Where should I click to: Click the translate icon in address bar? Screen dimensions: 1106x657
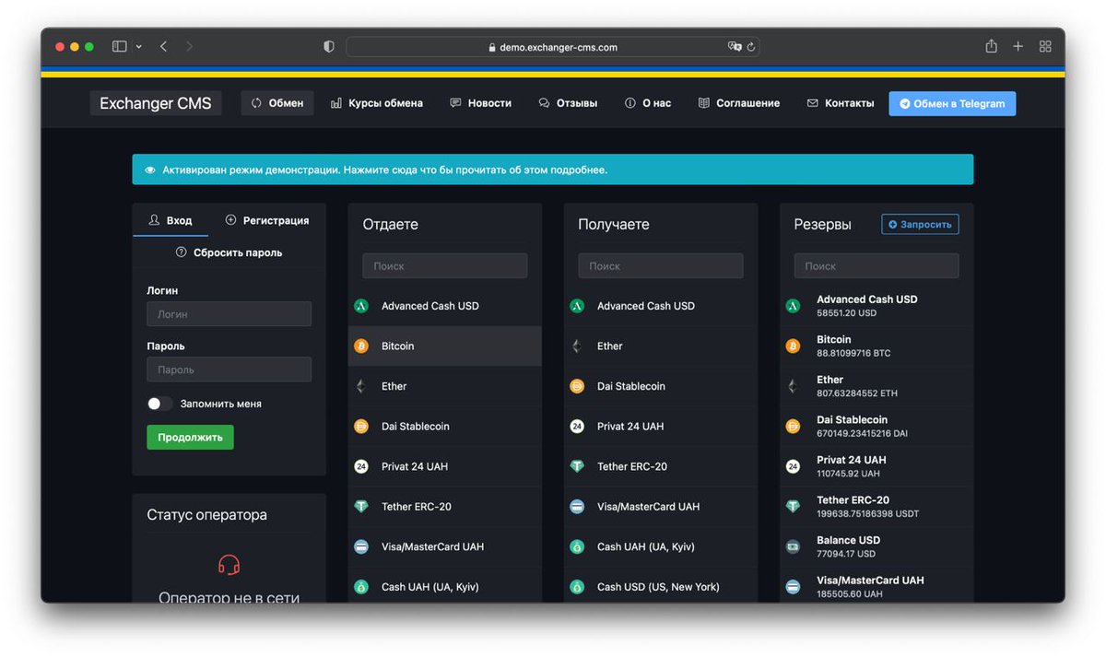point(735,46)
